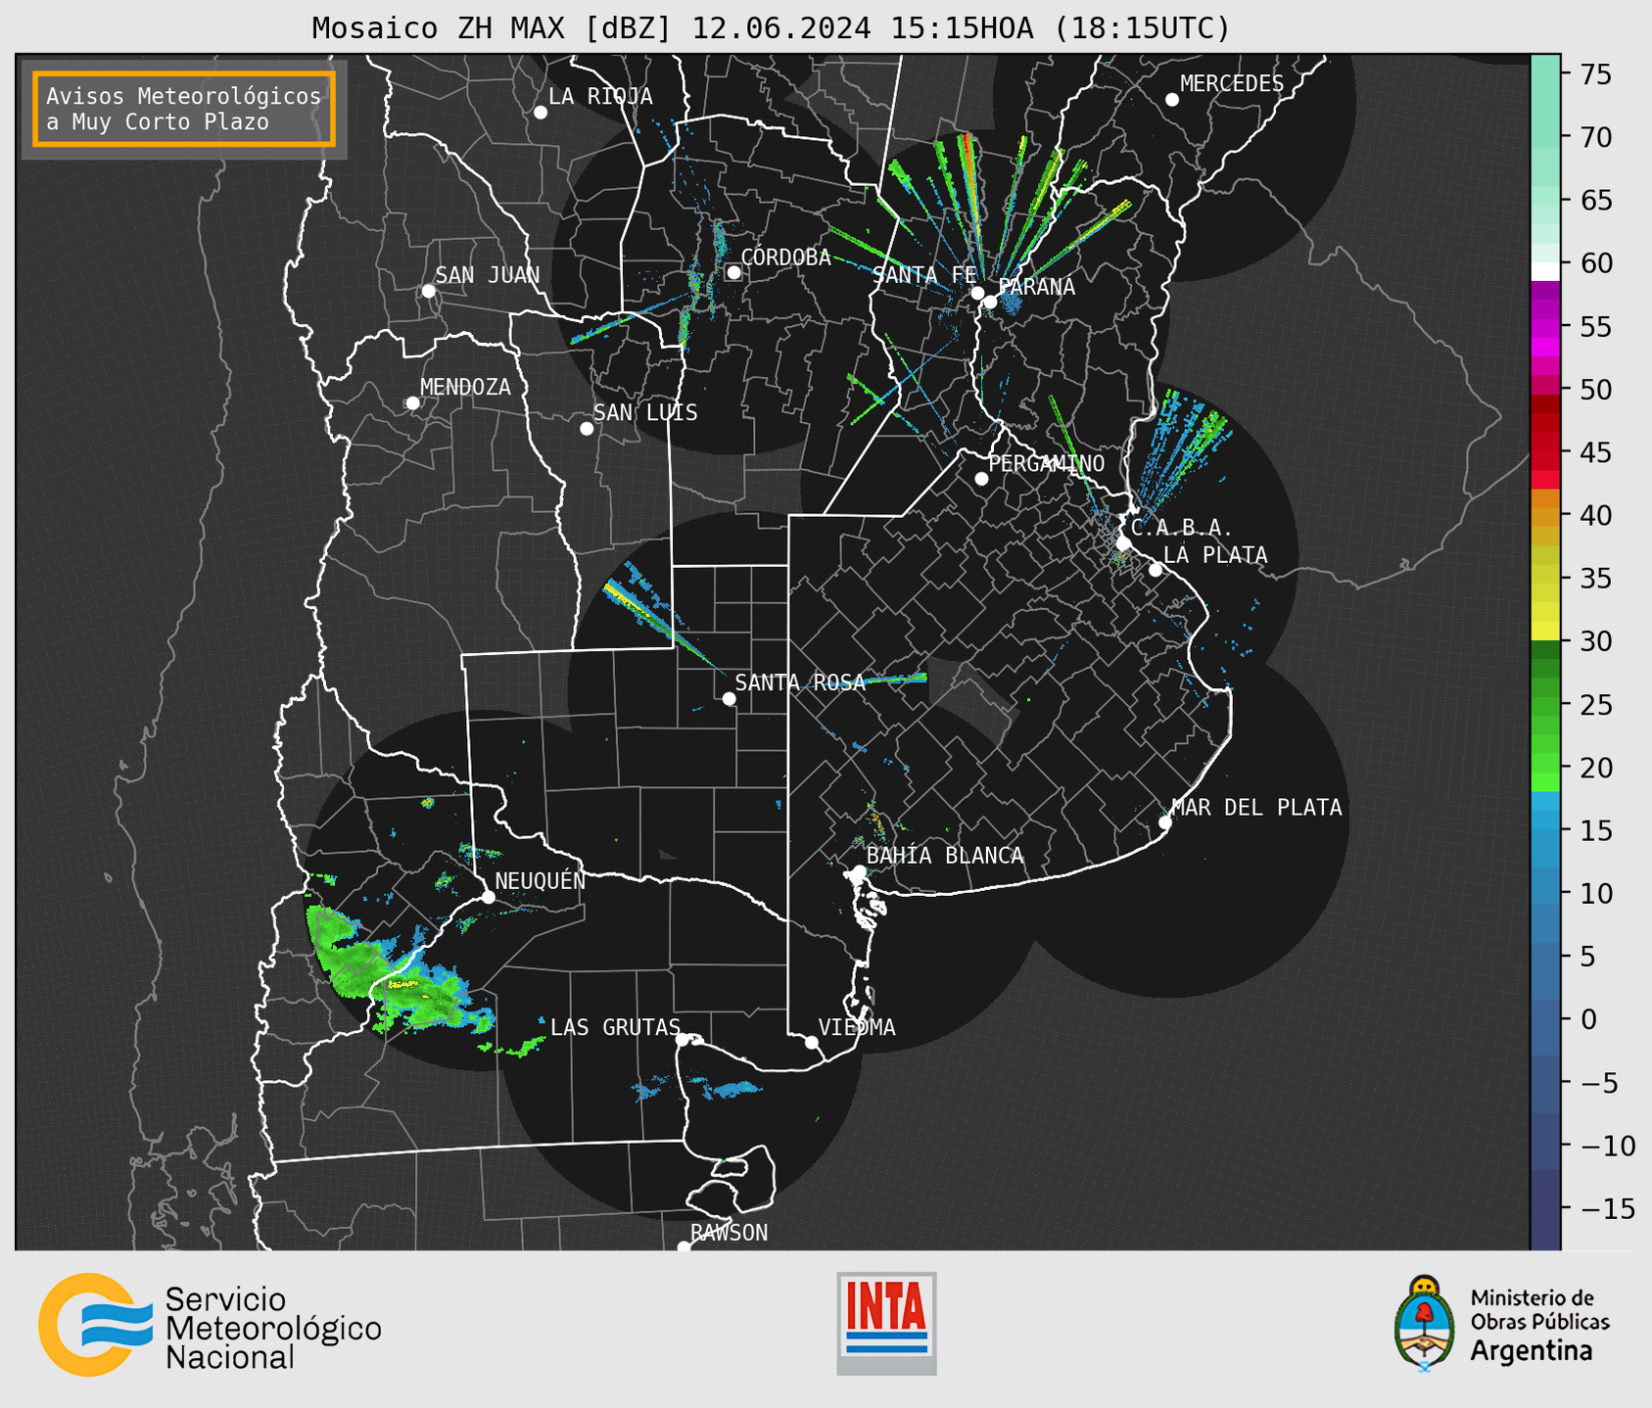
Task: Click the MERCEDES city marker
Action: [1172, 100]
